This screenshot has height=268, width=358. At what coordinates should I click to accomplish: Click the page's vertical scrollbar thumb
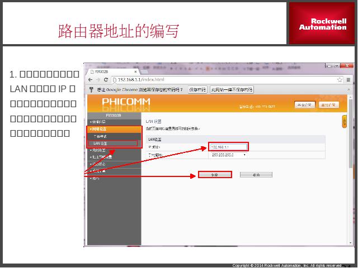point(351,133)
